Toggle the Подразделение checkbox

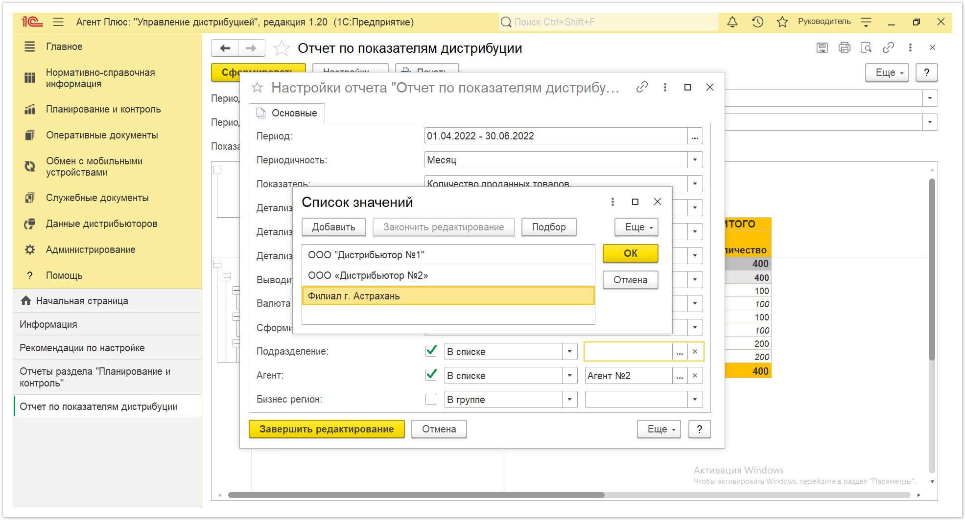click(x=431, y=351)
